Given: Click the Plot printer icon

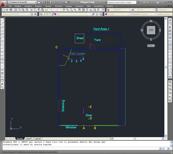Looking at the screenshot, I should coord(15,10).
